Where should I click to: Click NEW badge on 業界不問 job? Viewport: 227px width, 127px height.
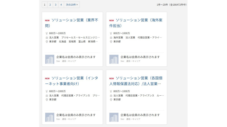click(x=47, y=20)
